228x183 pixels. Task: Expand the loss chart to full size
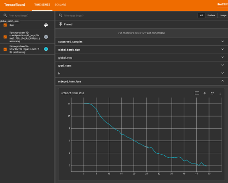pos(212,93)
